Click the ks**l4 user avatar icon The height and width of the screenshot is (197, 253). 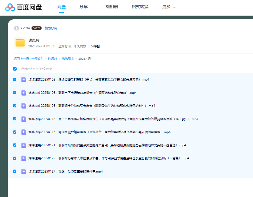pos(16,28)
